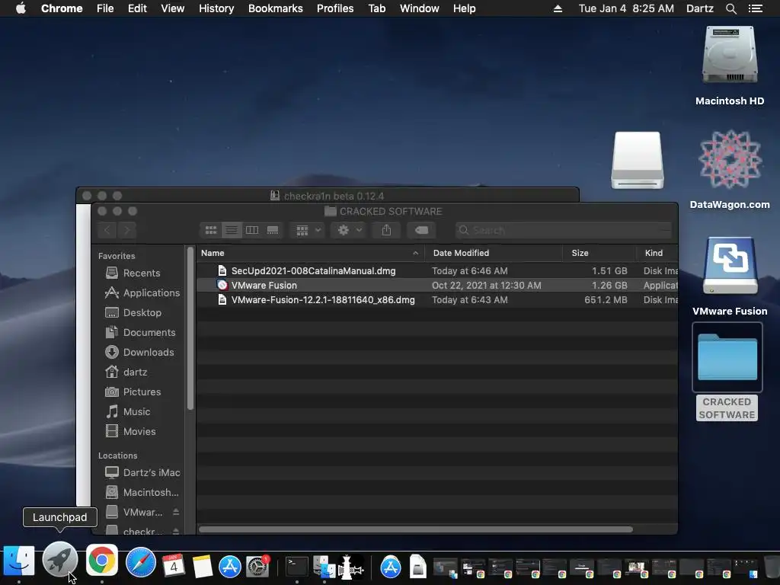Open Notification Center in the menu bar
Screen dimensions: 780x585
756,8
